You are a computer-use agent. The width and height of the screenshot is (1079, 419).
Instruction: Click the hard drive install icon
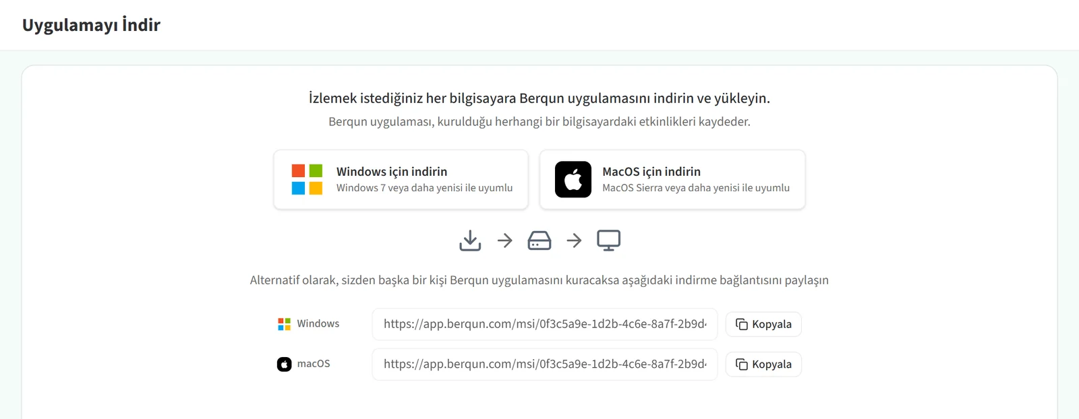click(x=539, y=240)
